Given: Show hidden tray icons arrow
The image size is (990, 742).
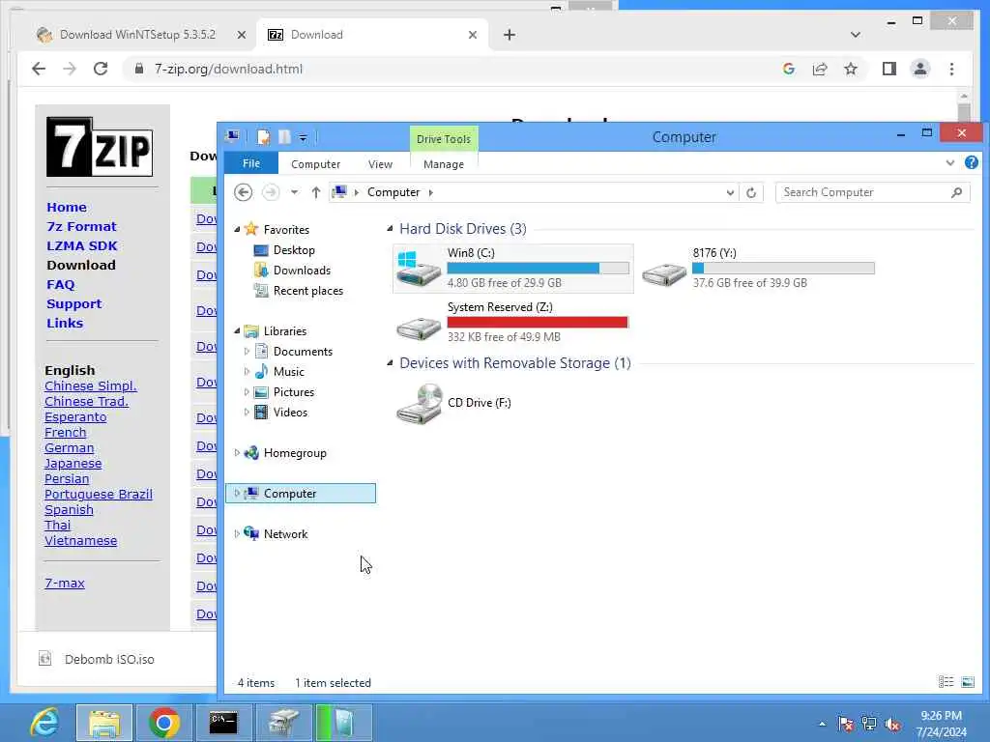Looking at the screenshot, I should click(822, 724).
